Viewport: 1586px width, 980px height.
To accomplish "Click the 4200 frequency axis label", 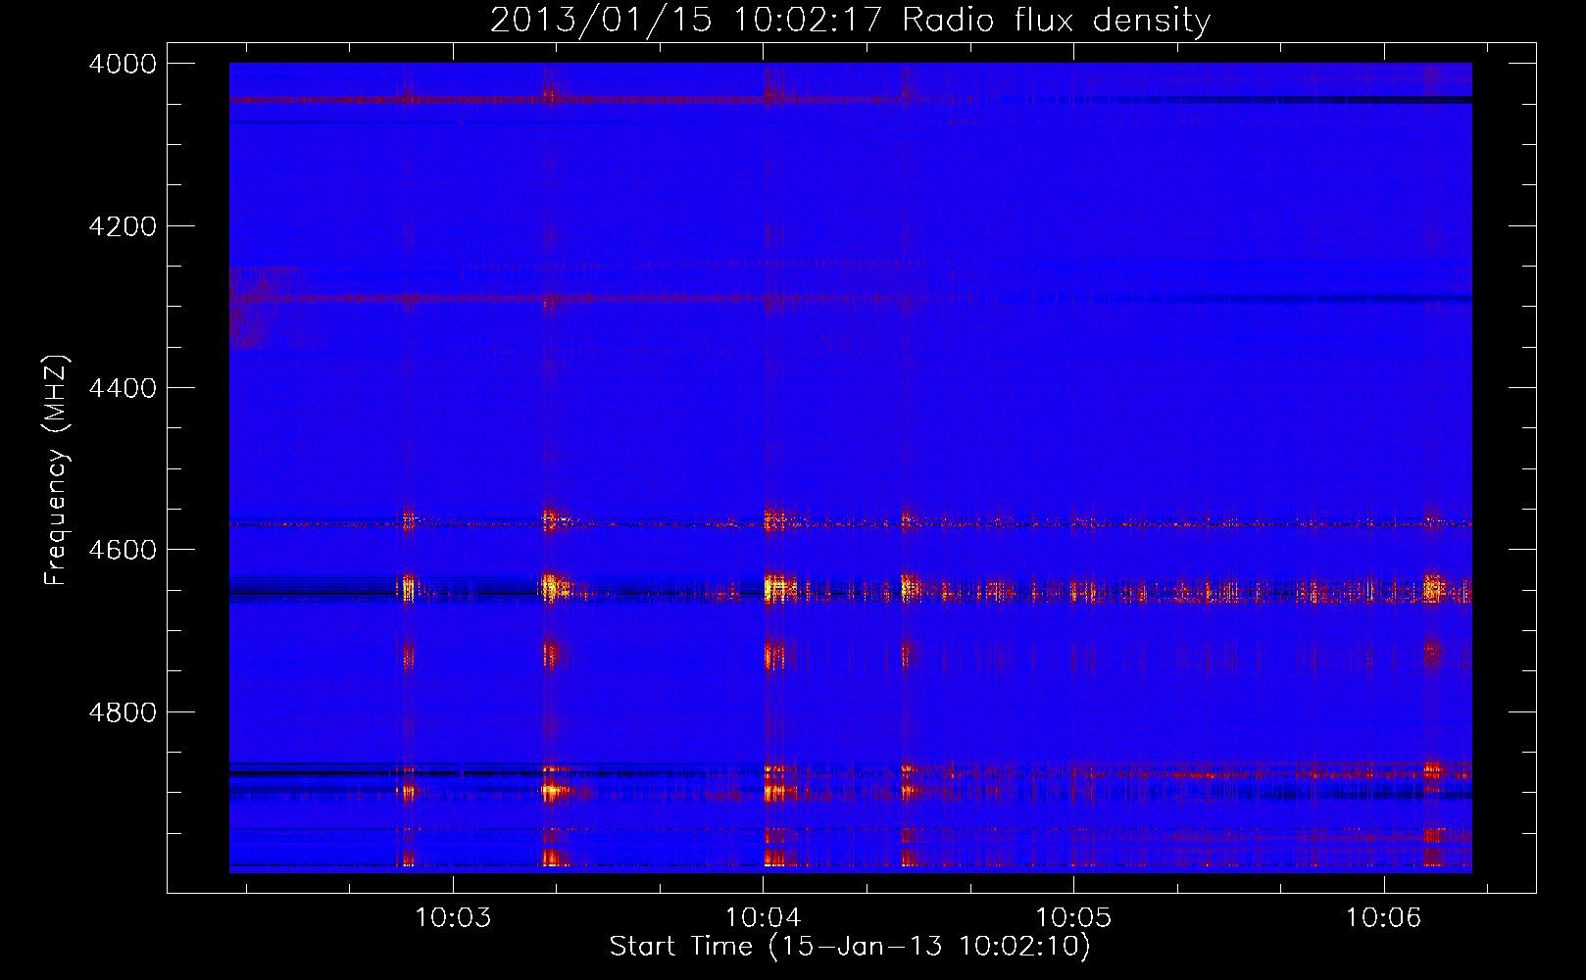I will pos(123,226).
